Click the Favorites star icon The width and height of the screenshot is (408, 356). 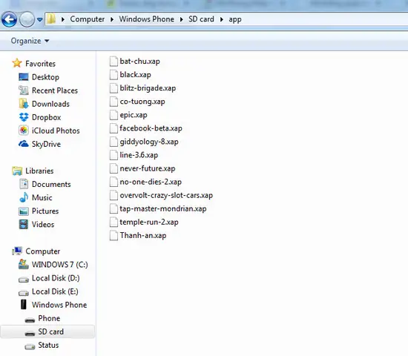coord(17,63)
